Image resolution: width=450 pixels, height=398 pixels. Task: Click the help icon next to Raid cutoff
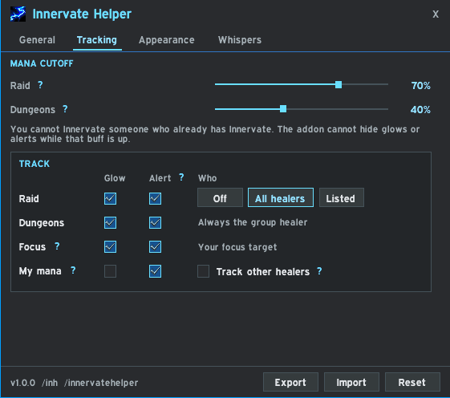(x=40, y=85)
